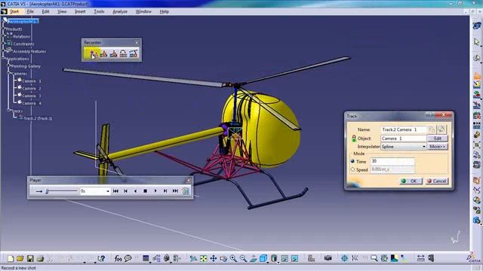Click the What's This help icon
Image resolution: width=483 pixels, height=271 pixels.
point(101,259)
